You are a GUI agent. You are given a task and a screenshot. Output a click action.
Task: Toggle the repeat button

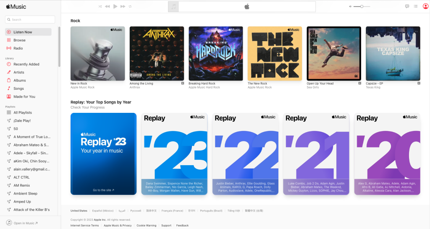pos(130,6)
